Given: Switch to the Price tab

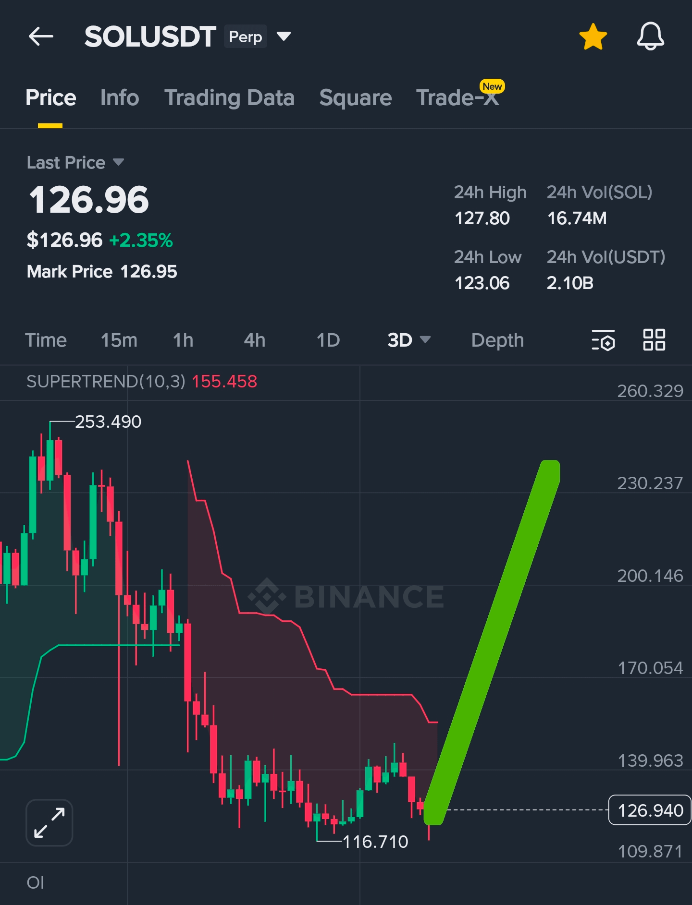Looking at the screenshot, I should 50,97.
